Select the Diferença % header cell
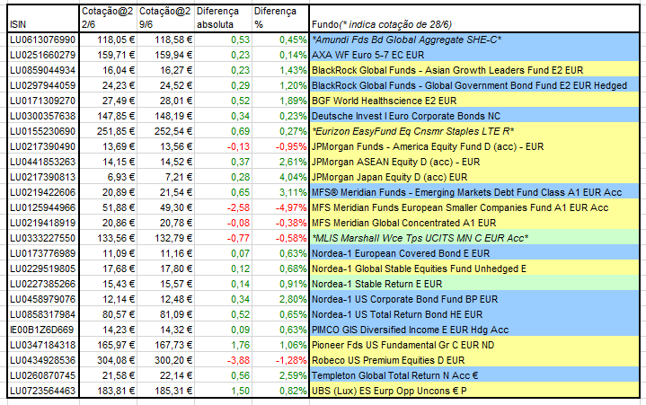 click(x=280, y=19)
